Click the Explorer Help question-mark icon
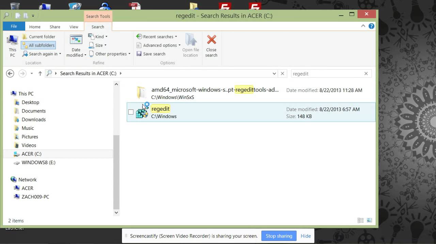The width and height of the screenshot is (436, 244). click(x=371, y=26)
